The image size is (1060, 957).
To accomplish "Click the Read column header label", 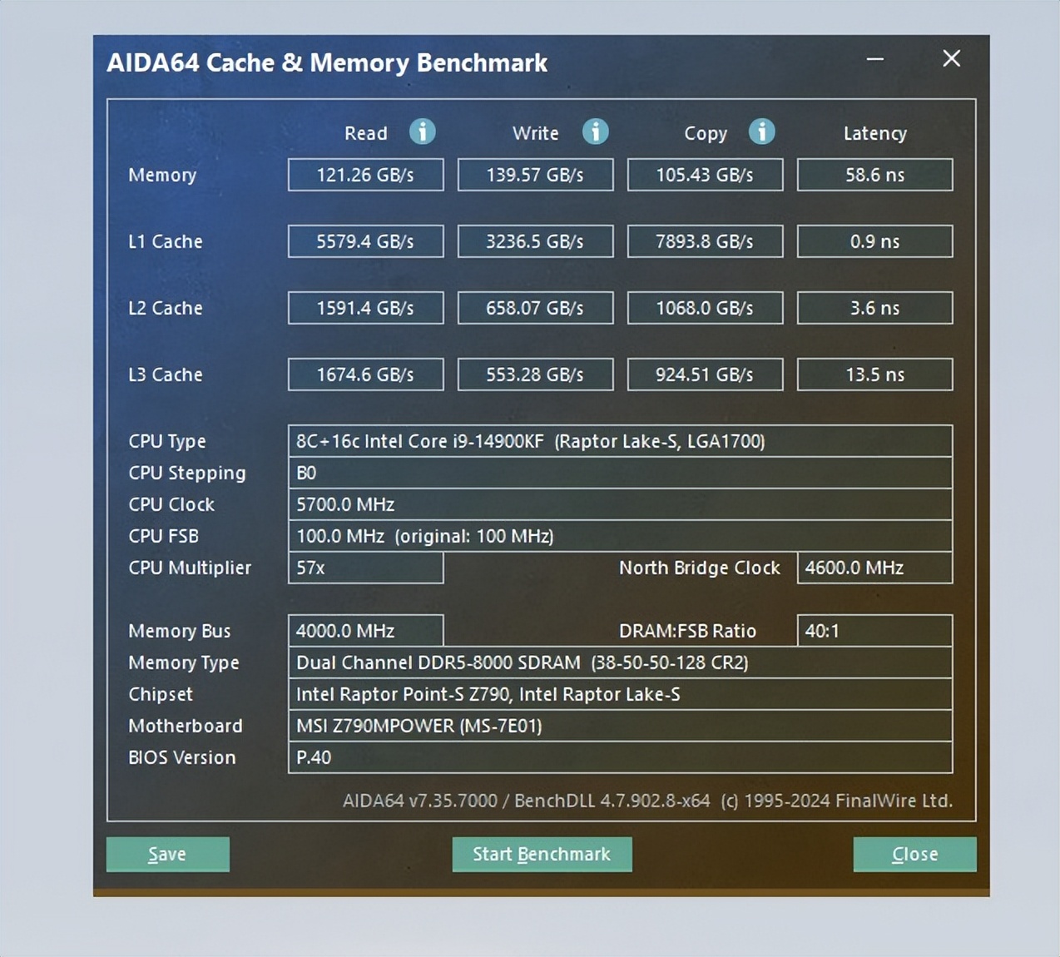I will [x=366, y=133].
